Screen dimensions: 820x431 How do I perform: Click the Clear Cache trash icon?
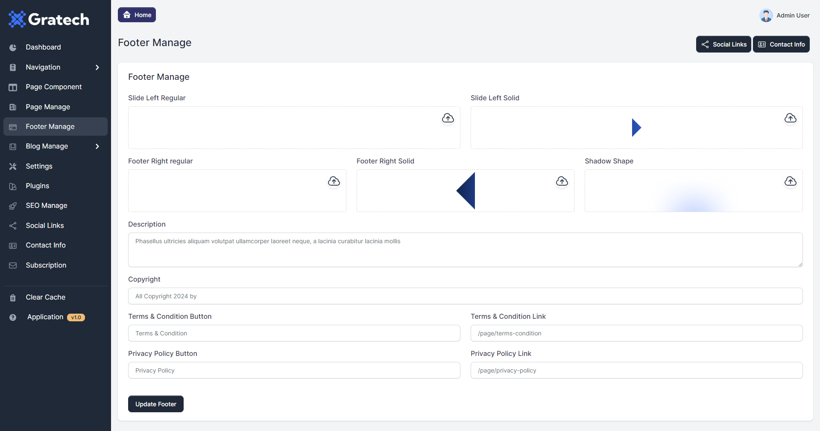(x=13, y=298)
